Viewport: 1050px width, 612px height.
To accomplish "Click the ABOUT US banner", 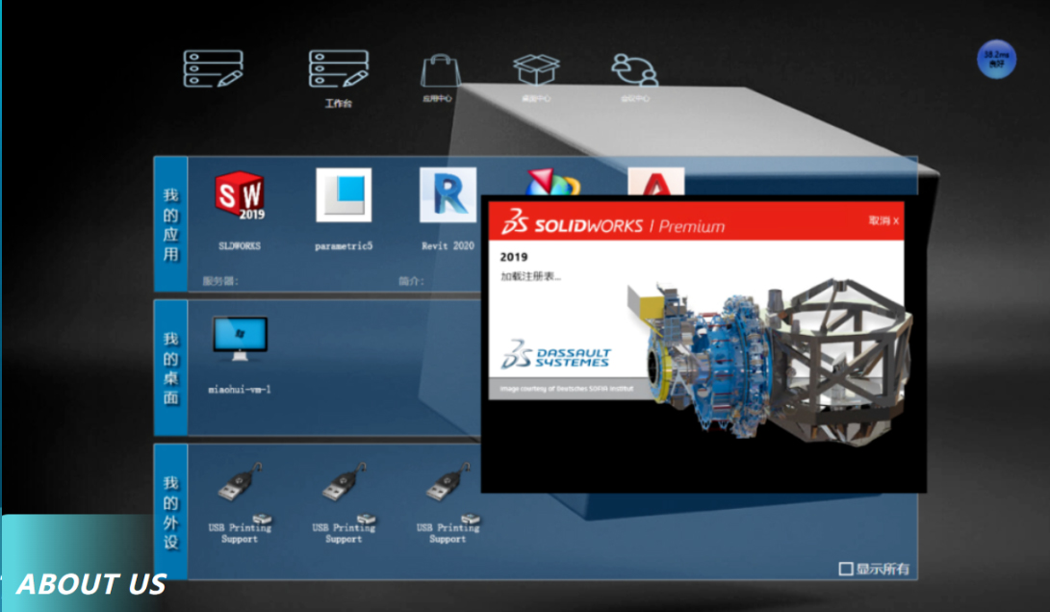I will tap(91, 584).
